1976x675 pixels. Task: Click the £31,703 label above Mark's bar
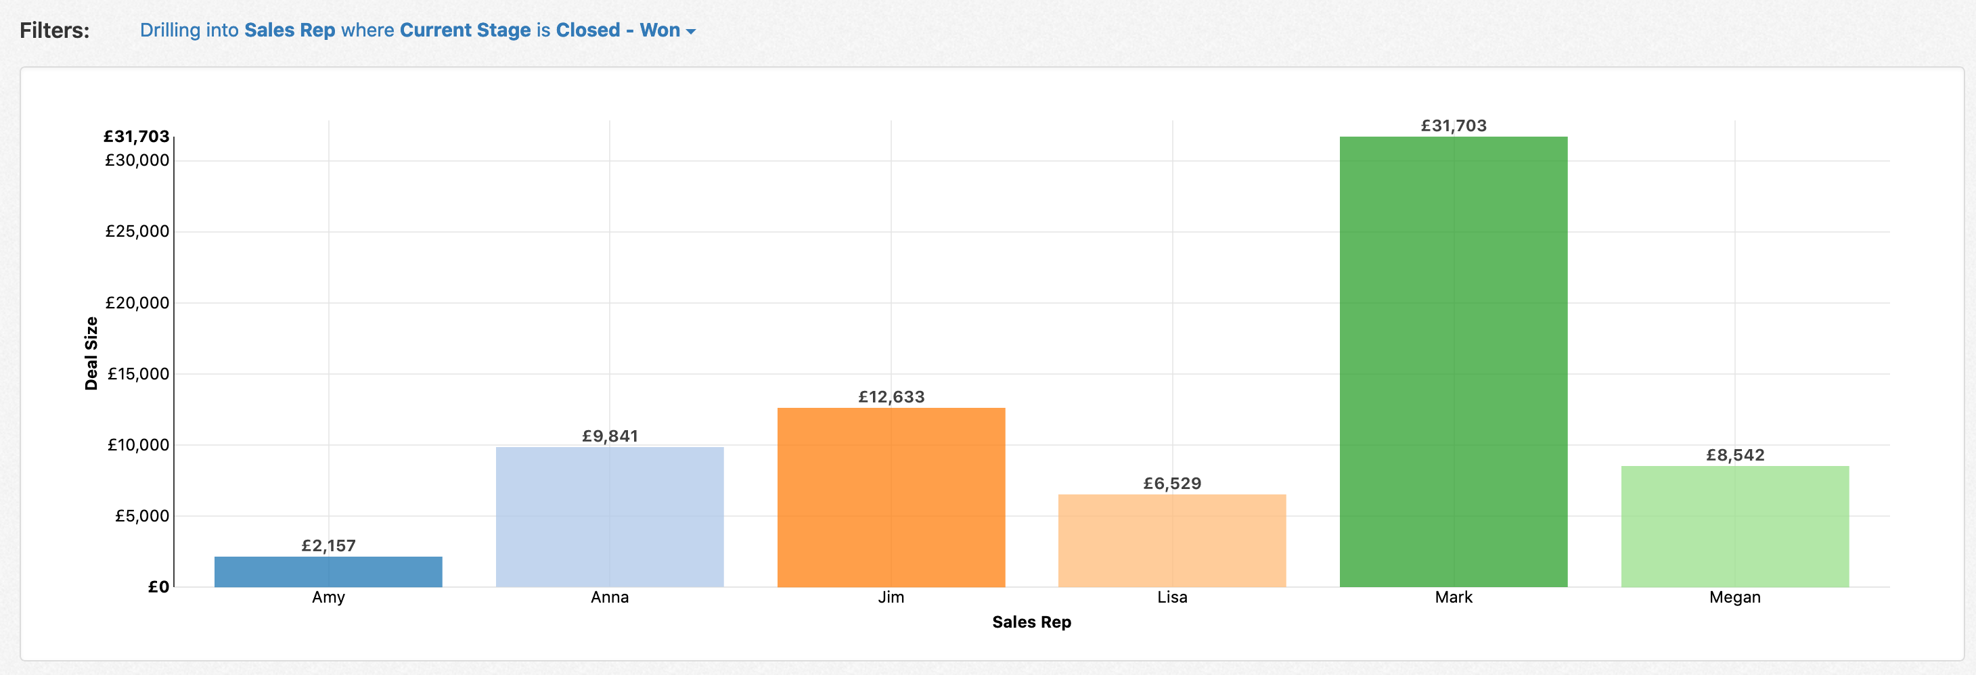pyautogui.click(x=1454, y=125)
